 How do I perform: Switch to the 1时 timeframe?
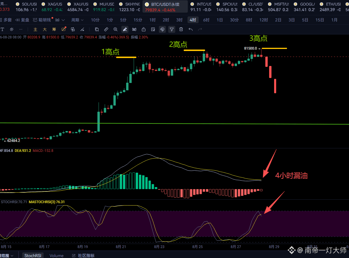(x=152, y=20)
